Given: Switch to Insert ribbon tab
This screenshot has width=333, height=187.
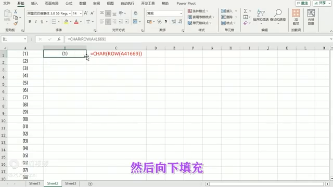Looking at the screenshot, I should tap(34, 4).
